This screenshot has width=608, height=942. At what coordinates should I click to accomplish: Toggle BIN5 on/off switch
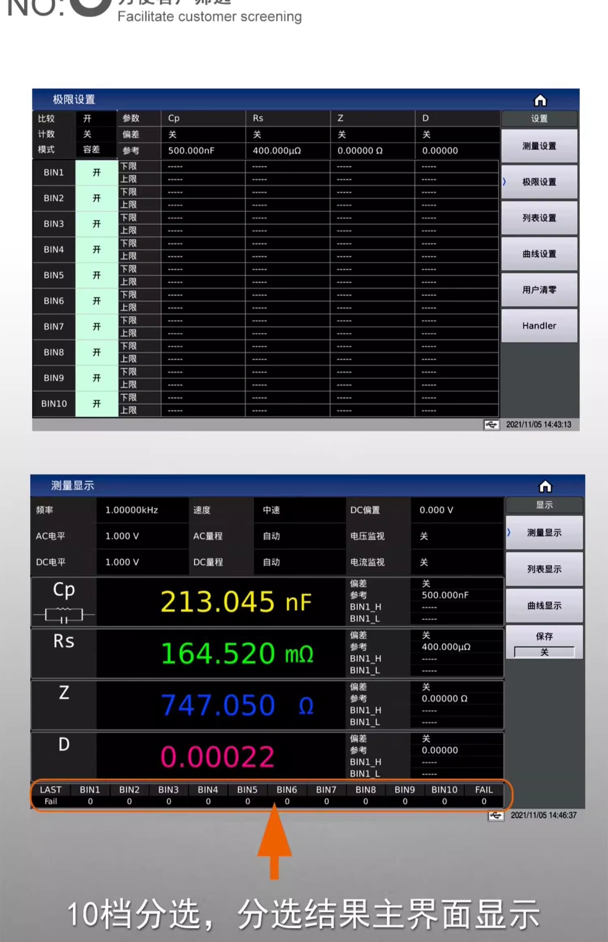(97, 275)
